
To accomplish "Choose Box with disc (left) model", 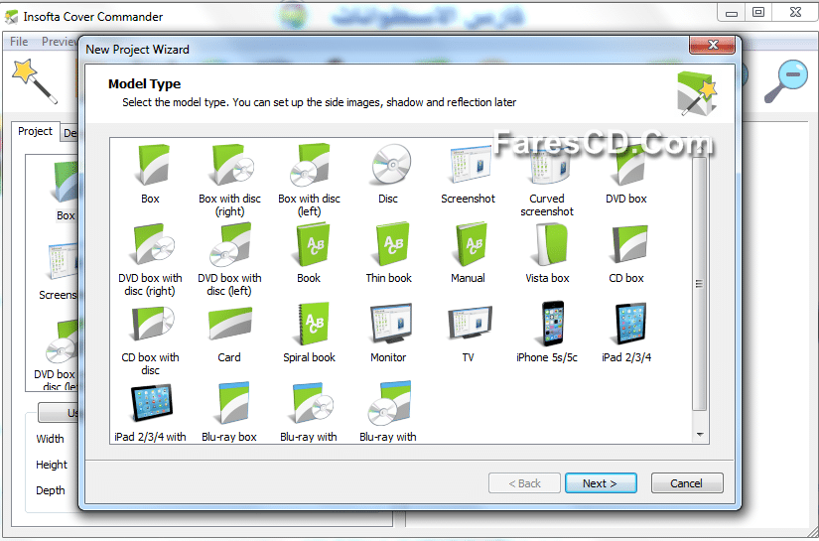I will (309, 181).
